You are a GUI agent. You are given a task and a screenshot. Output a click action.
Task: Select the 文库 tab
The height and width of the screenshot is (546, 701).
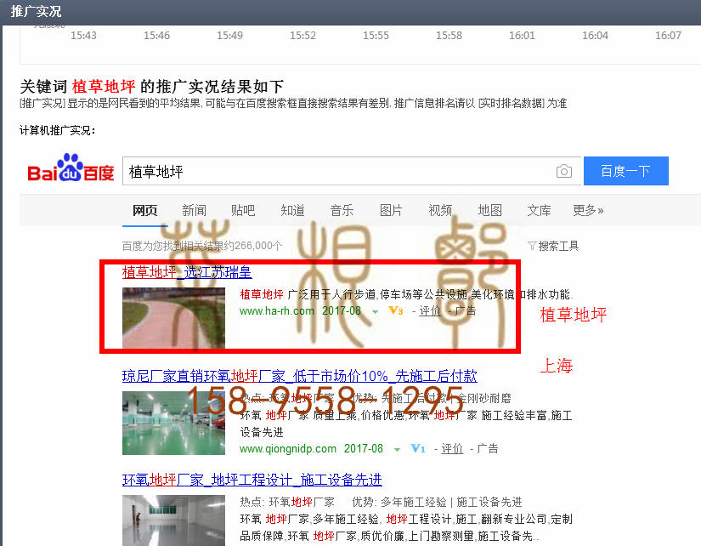[540, 210]
